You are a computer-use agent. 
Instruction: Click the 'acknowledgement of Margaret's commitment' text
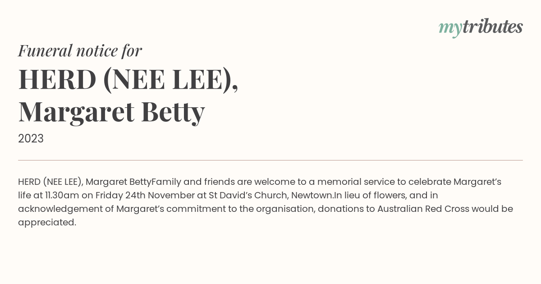click(120, 209)
